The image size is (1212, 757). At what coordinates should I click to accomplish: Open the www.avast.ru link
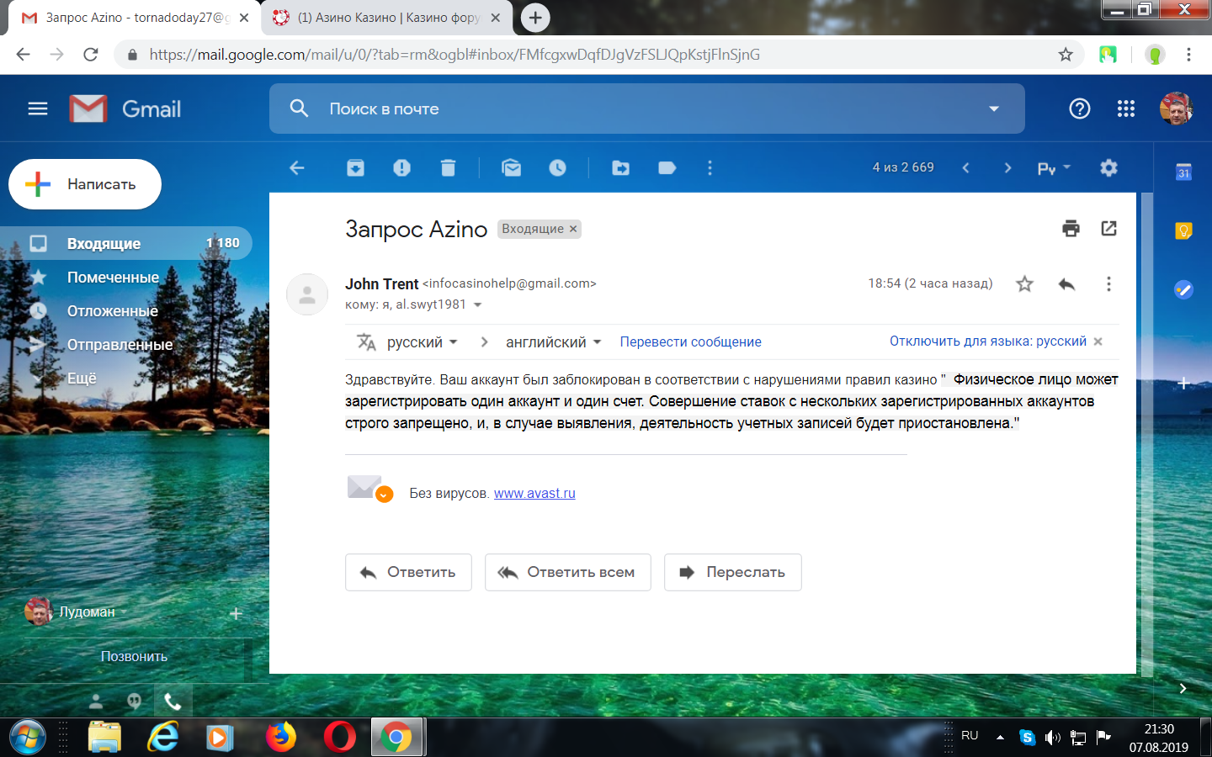(x=534, y=494)
